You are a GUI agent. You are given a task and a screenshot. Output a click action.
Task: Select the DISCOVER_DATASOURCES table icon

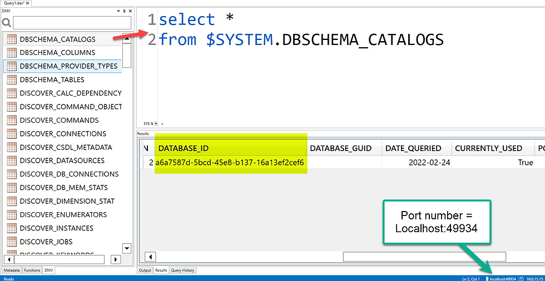point(12,160)
